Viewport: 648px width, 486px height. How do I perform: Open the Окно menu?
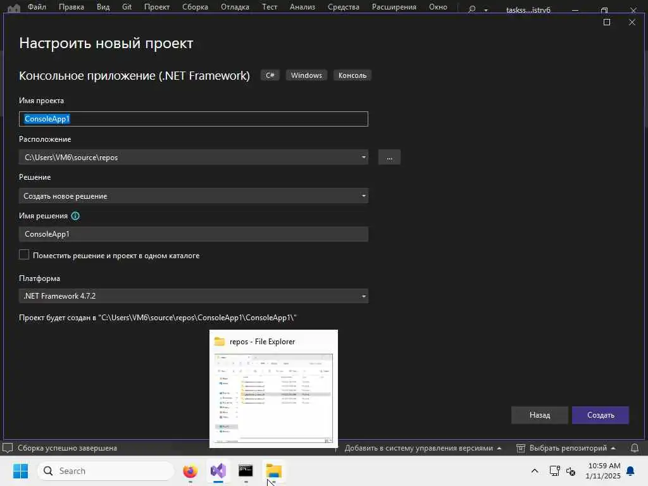(x=438, y=7)
